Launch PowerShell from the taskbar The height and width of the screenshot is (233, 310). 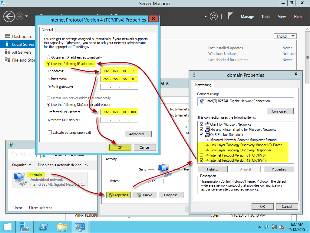coord(43,227)
